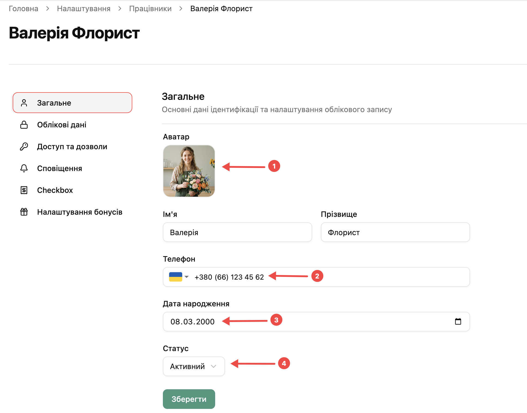The image size is (527, 413).
Task: Click the bell icon for Сповіщення
Action: pyautogui.click(x=24, y=168)
